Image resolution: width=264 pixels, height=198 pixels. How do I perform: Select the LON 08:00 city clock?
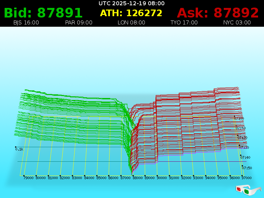tap(131, 23)
